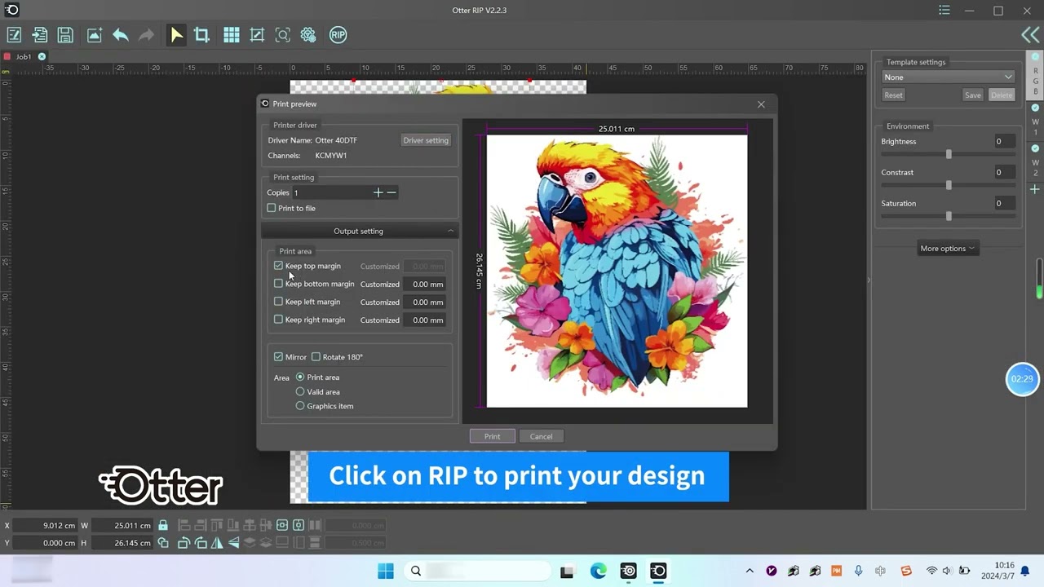The height and width of the screenshot is (587, 1044).
Task: Click the flip vertical triangle icon
Action: tap(233, 543)
